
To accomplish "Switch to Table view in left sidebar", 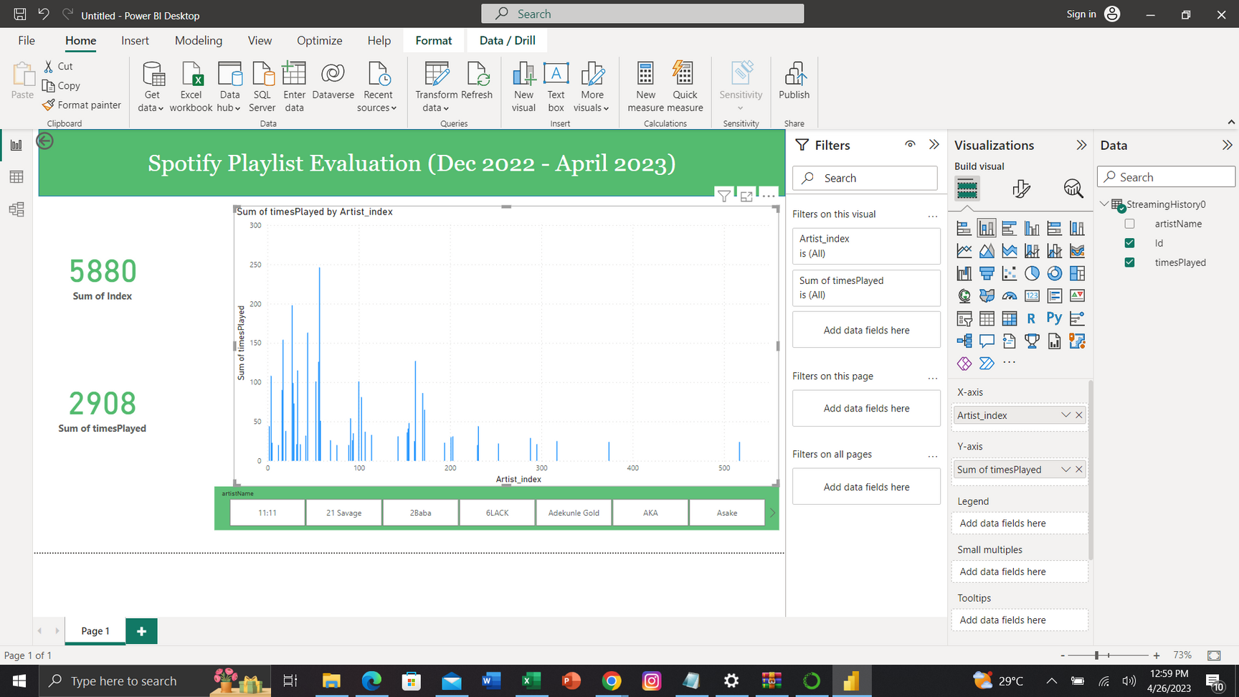I will pos(16,177).
